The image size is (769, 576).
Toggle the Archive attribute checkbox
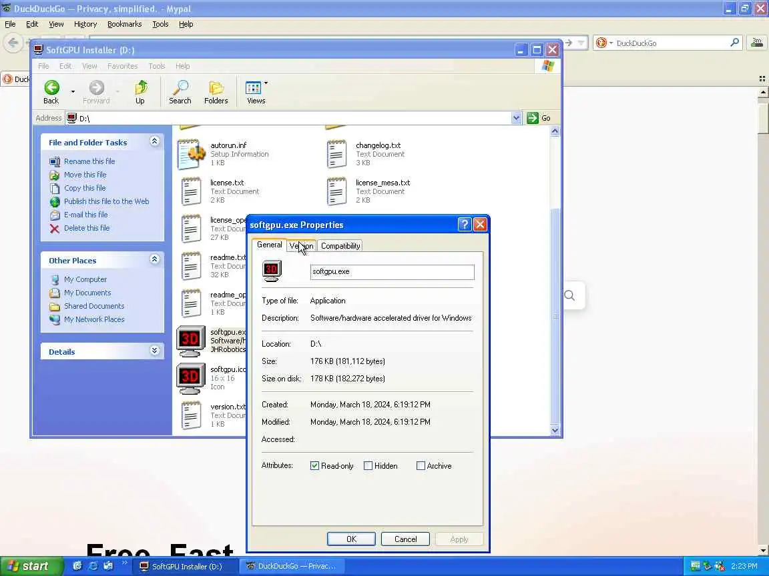click(x=421, y=466)
